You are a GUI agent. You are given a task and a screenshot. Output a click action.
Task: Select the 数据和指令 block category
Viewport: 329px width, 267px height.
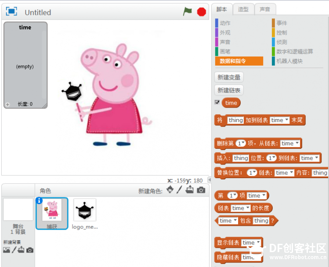(x=239, y=61)
